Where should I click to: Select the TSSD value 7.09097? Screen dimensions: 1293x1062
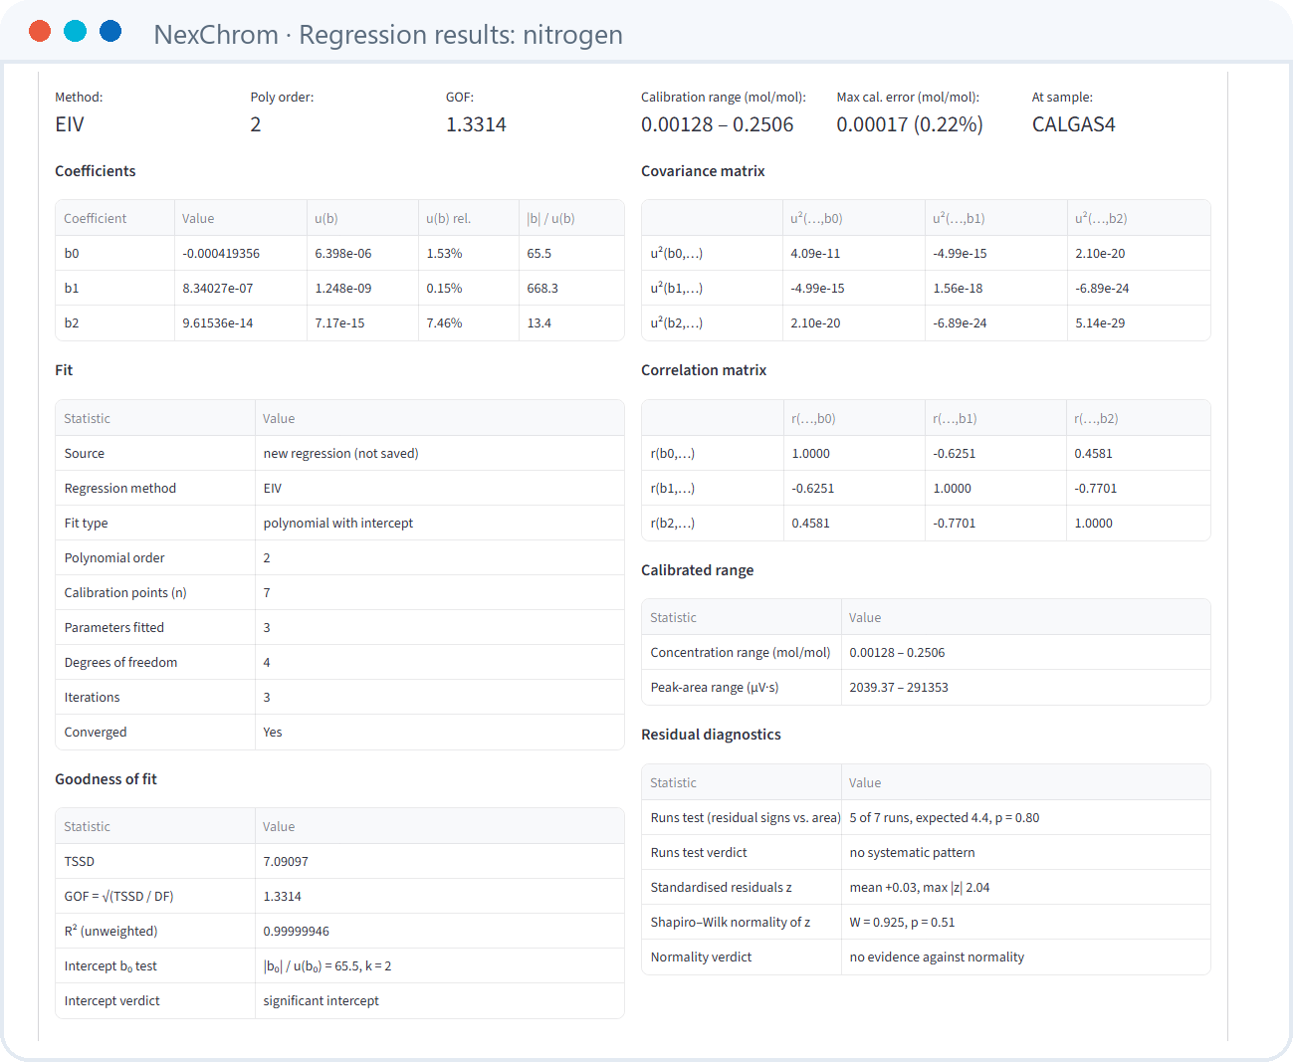pyautogui.click(x=286, y=862)
